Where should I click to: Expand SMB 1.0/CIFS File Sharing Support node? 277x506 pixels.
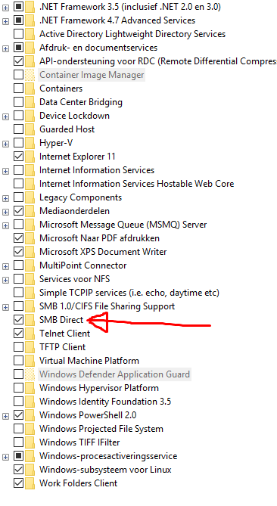click(x=5, y=307)
